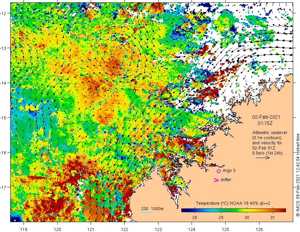The image size is (300, 232).
Task: Click the longitude axis label 121
Action: coord(91,229)
